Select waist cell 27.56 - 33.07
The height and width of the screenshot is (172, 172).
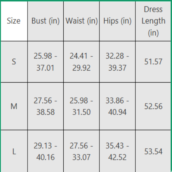[x=81, y=151]
